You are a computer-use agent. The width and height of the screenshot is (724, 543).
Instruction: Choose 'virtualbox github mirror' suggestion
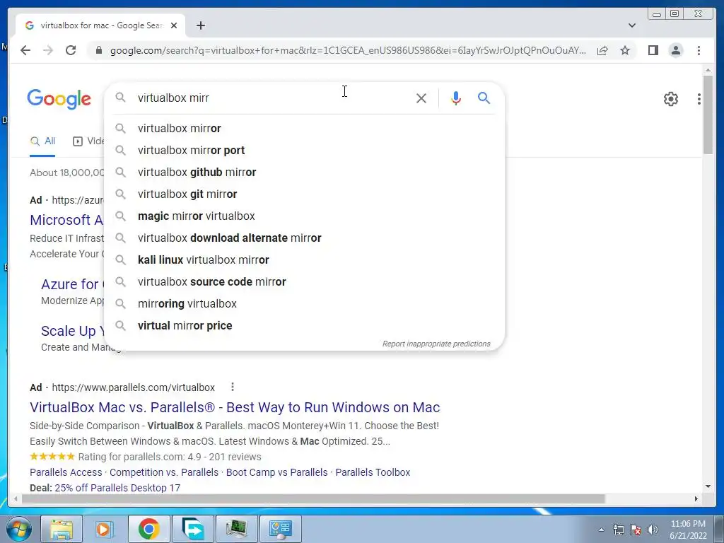[304, 173]
